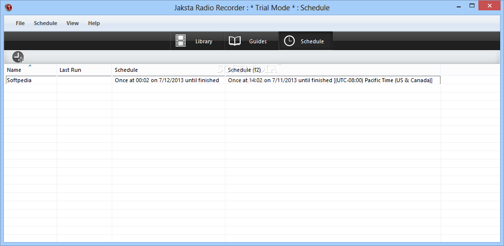The height and width of the screenshot is (246, 504).
Task: Click the empty Last Run cell for Softpedia
Action: [x=85, y=80]
